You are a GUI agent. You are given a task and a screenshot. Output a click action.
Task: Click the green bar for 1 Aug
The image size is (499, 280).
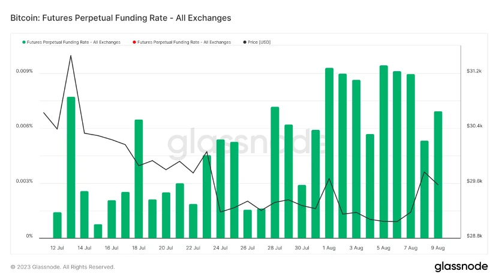click(x=329, y=153)
